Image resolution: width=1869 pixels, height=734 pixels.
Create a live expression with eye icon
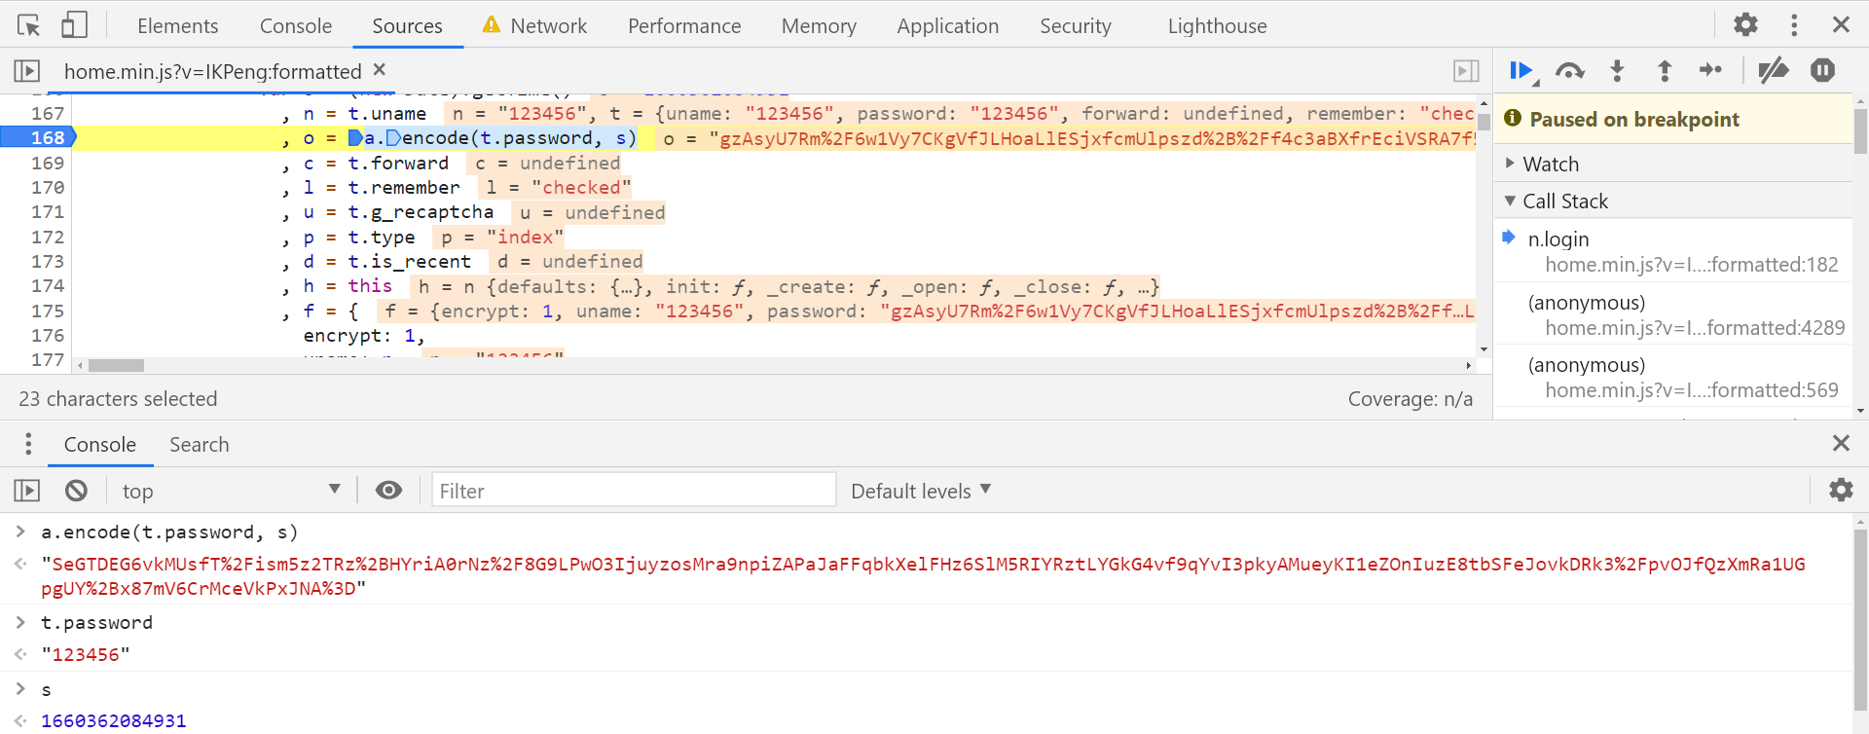pyautogui.click(x=388, y=490)
